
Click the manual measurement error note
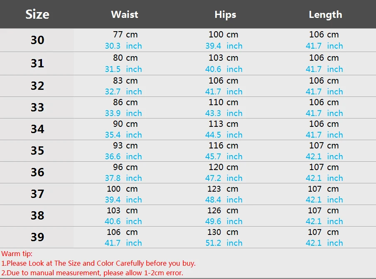(x=92, y=273)
